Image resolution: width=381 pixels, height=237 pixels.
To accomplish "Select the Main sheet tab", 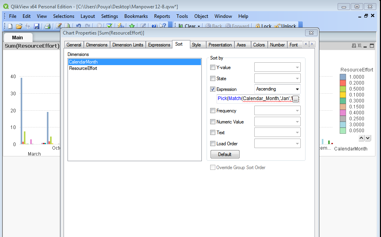I will point(17,38).
